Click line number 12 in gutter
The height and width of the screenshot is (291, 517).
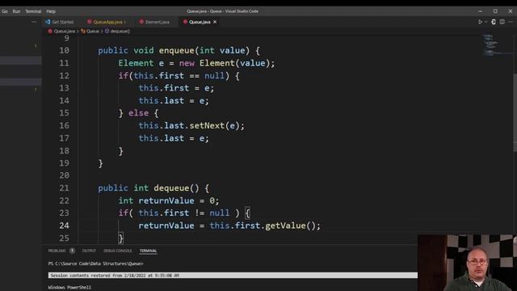click(x=64, y=75)
